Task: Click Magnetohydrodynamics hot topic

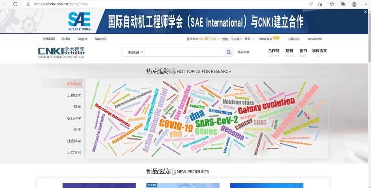Action: (152, 109)
